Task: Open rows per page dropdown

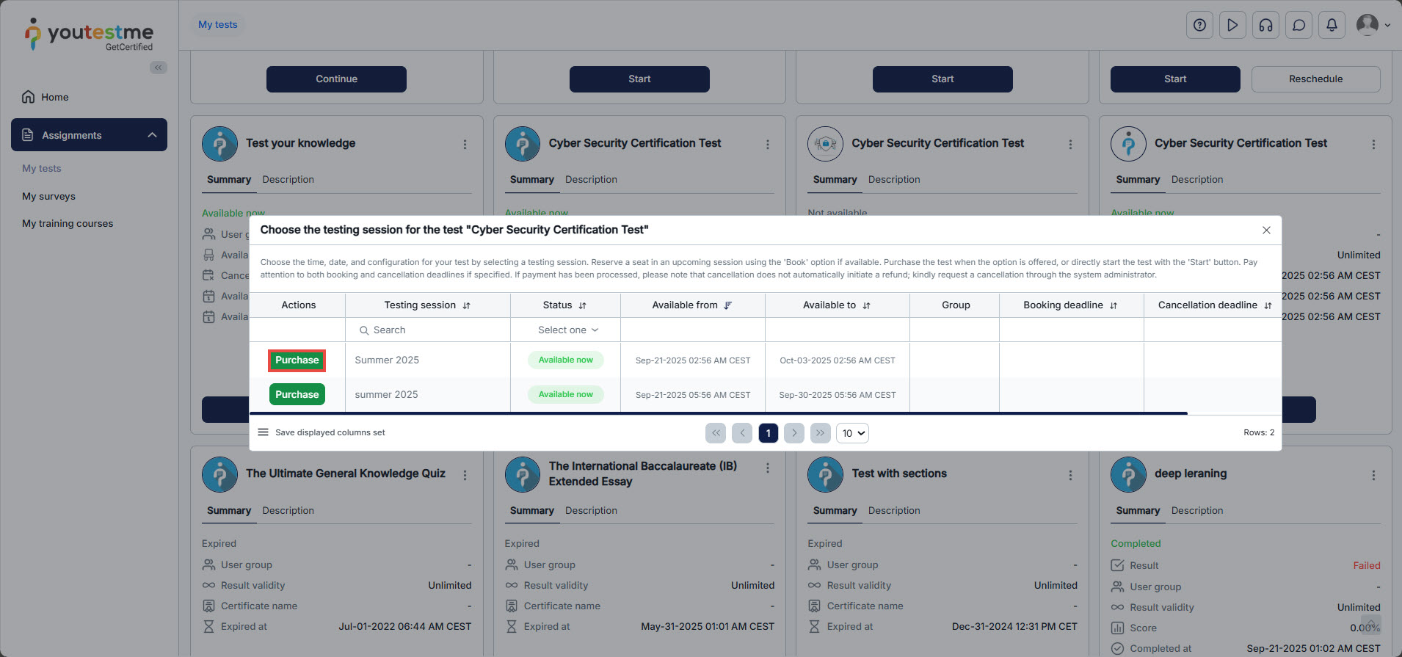Action: click(852, 433)
